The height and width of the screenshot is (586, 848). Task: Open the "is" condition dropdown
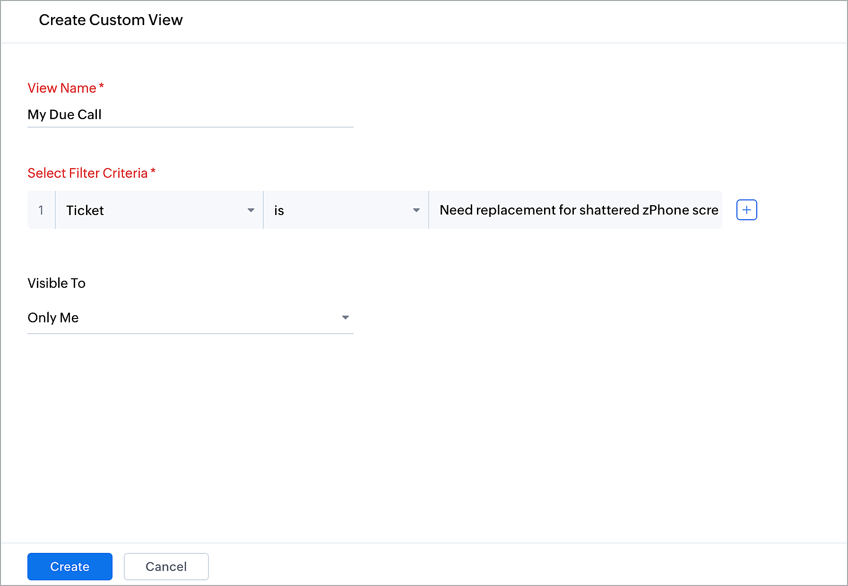pyautogui.click(x=345, y=210)
